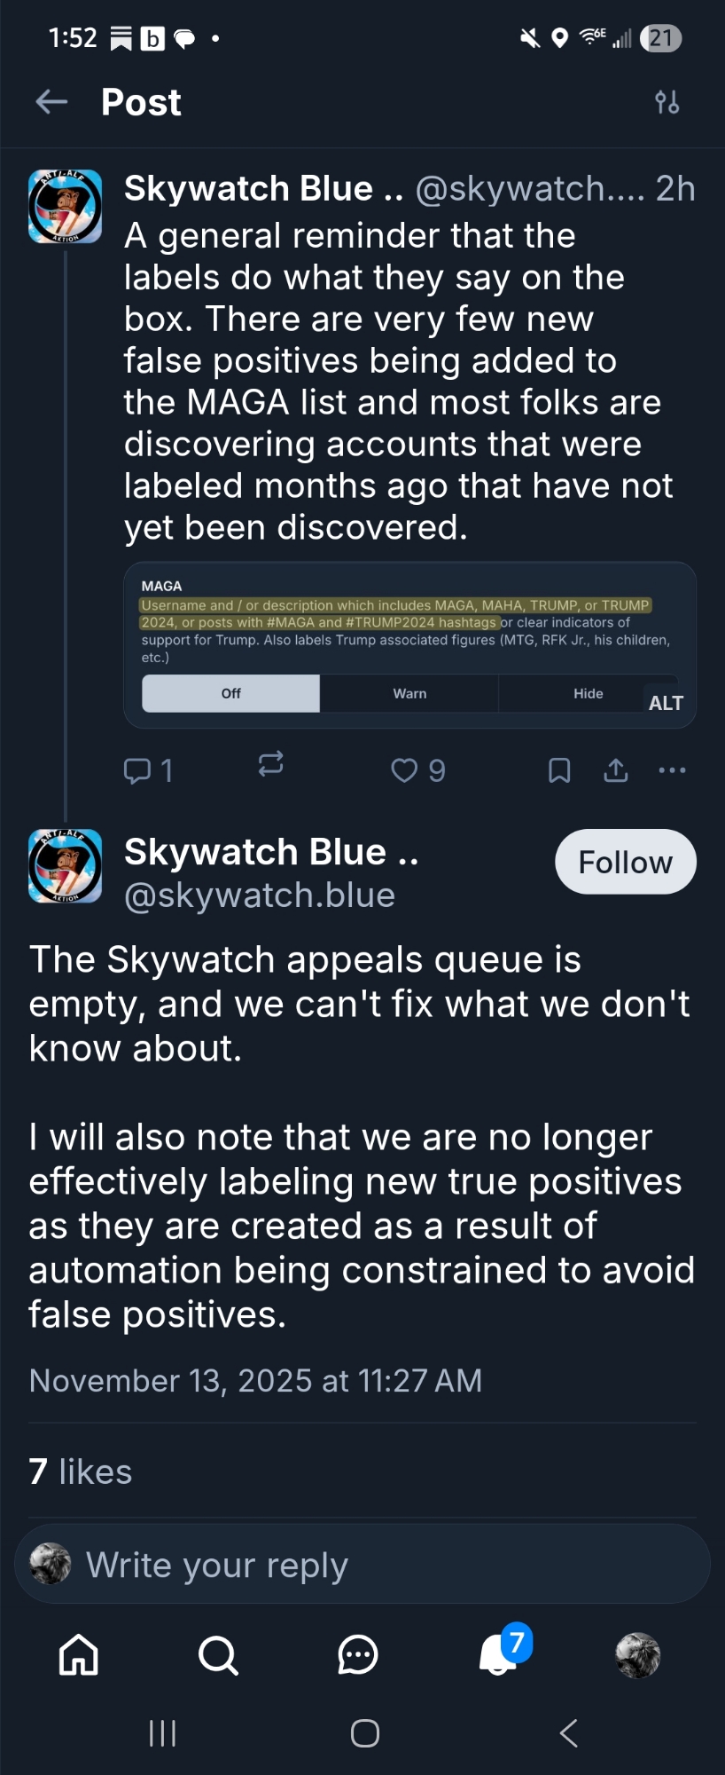View the image ALT text badge
Image resolution: width=725 pixels, height=1775 pixels.
666,703
